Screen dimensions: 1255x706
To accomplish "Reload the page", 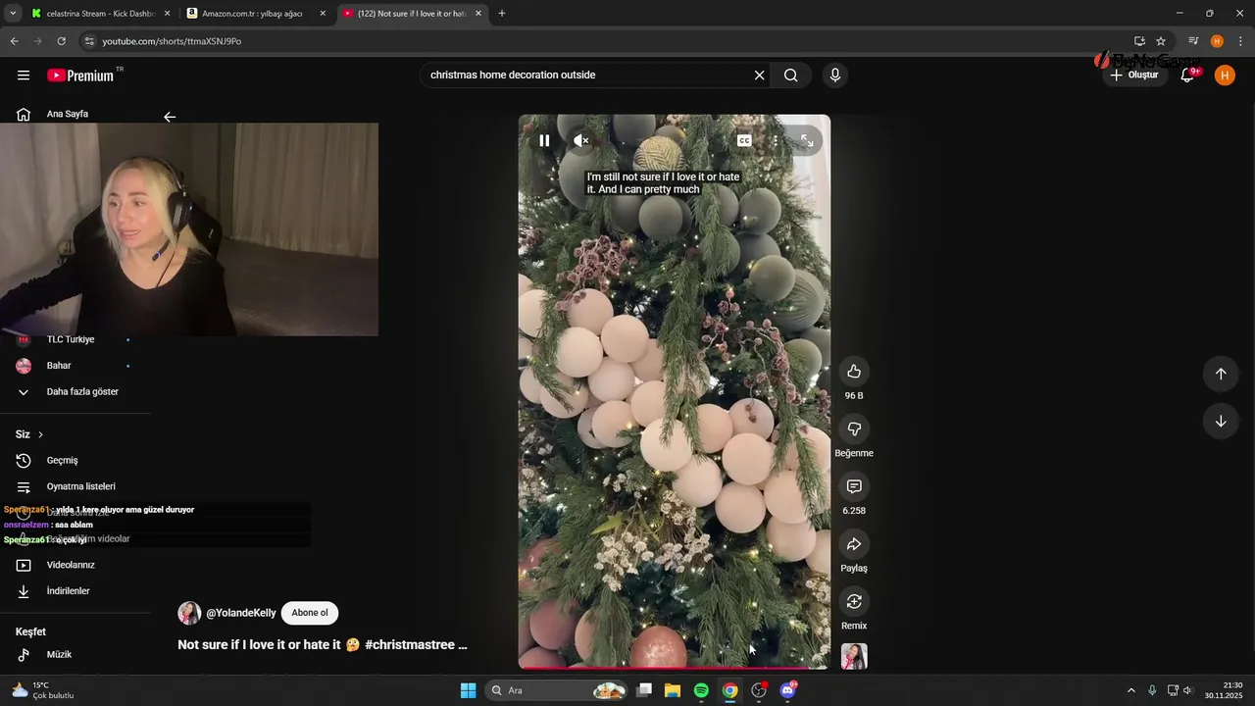I will click(61, 41).
